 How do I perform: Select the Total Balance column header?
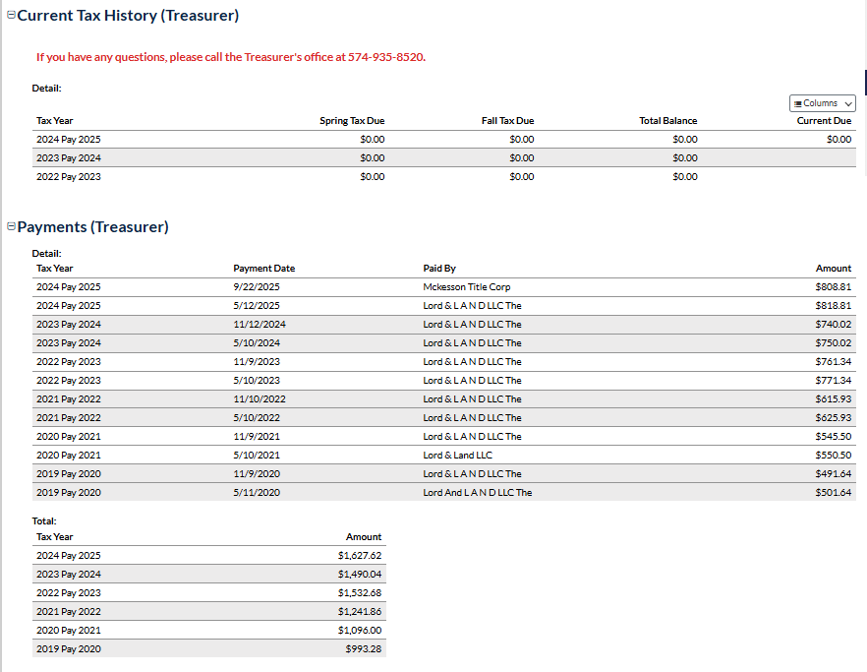(x=667, y=121)
